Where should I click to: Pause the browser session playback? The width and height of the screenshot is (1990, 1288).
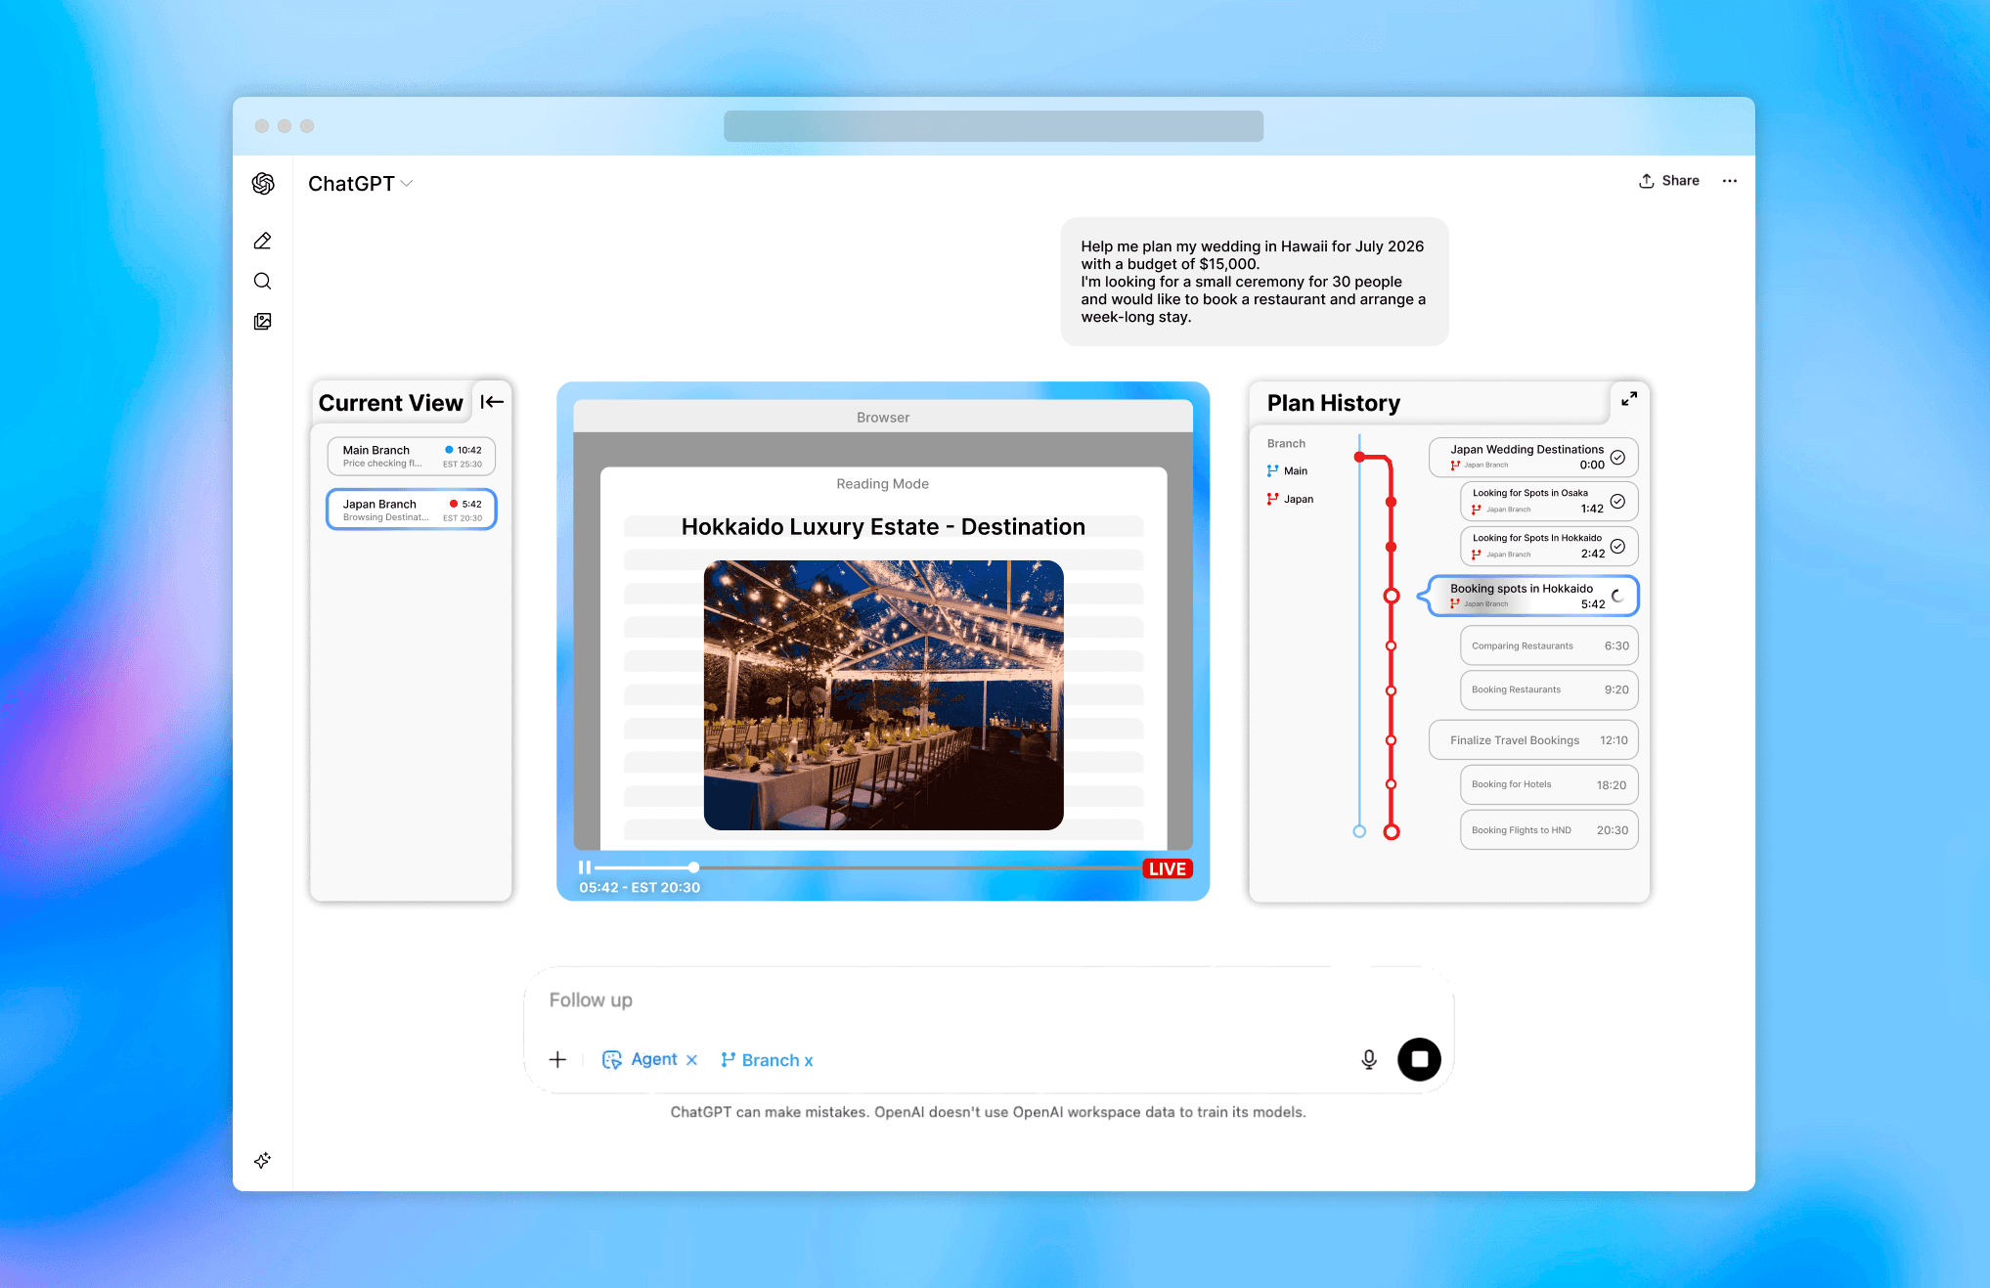(x=584, y=867)
